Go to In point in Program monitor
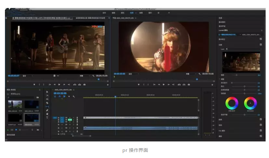 click(154, 85)
